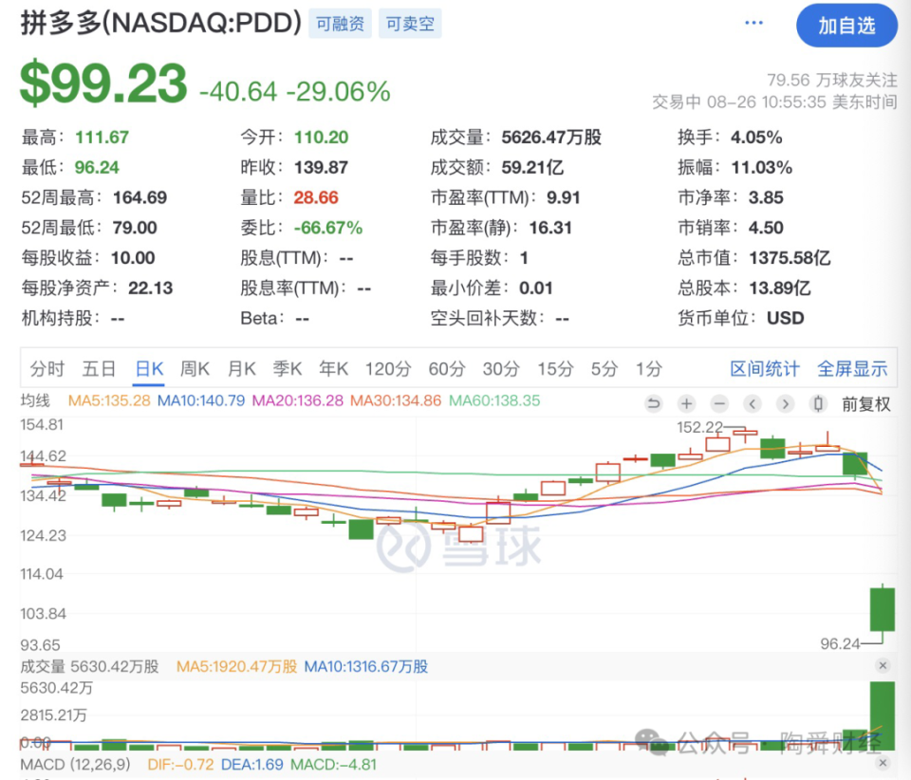
Task: Open the three-dot more options menu
Action: [753, 23]
